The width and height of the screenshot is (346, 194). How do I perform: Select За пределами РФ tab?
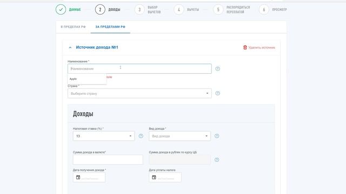pyautogui.click(x=110, y=27)
